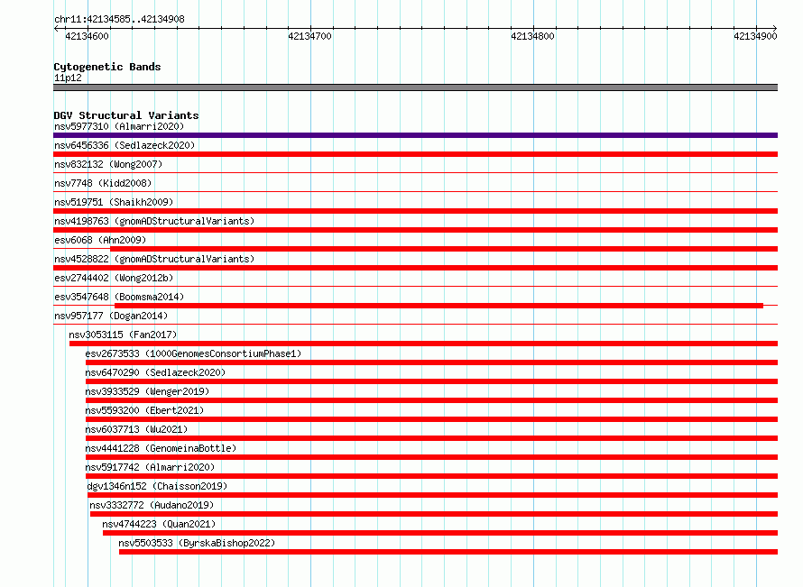This screenshot has height=587, width=803.
Task: Open variant dgv1346n152 (Chaisson2019) label
Action: point(157,486)
